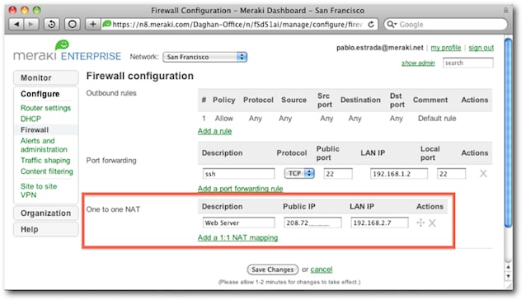Edit the Public IP 208.72 field
This screenshot has width=526, height=300.
(x=312, y=223)
